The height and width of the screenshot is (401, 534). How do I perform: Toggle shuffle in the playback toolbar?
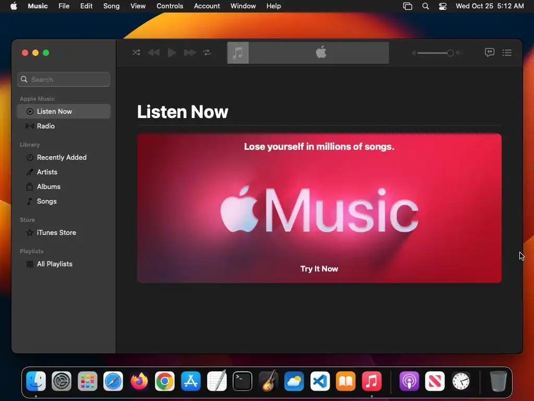[x=136, y=53]
